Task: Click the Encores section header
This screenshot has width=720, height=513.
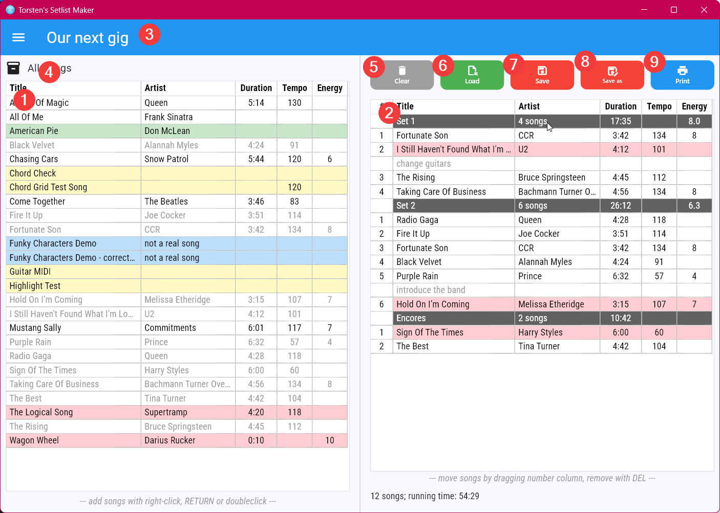Action: (x=454, y=318)
